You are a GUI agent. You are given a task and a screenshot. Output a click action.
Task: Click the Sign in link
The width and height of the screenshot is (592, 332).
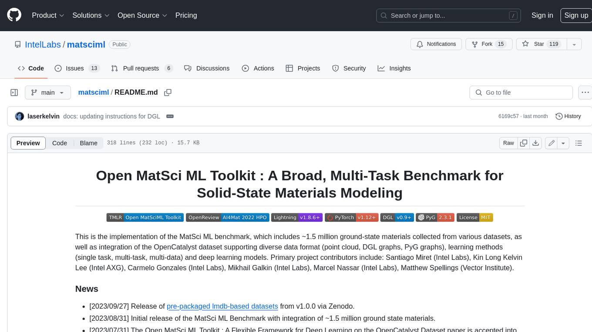coord(542,15)
